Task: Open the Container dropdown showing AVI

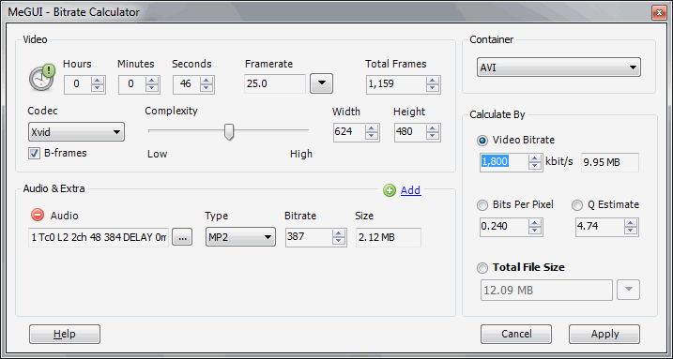Action: pyautogui.click(x=558, y=67)
